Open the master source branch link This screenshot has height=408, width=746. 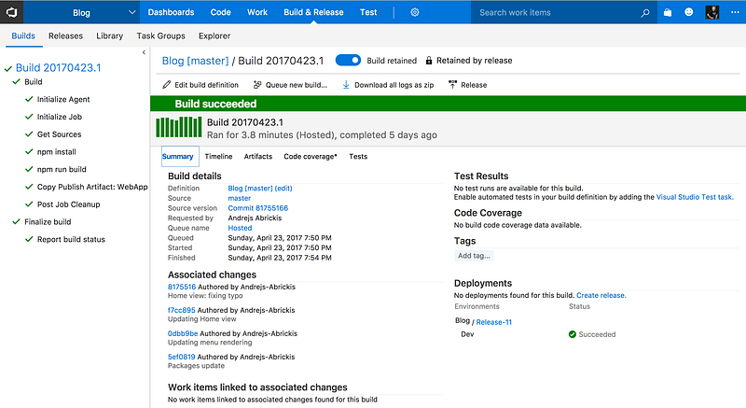point(240,198)
